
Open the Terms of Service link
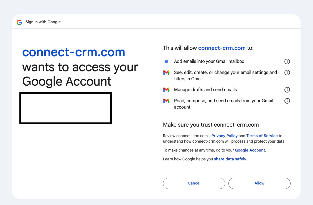click(x=262, y=135)
